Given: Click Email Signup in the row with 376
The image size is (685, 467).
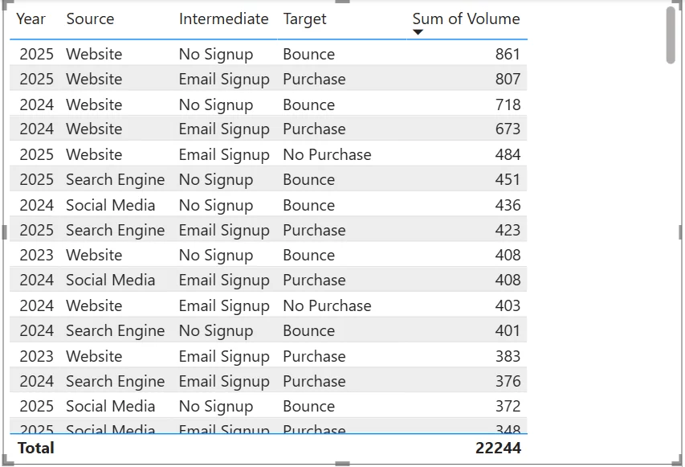Looking at the screenshot, I should 224,382.
